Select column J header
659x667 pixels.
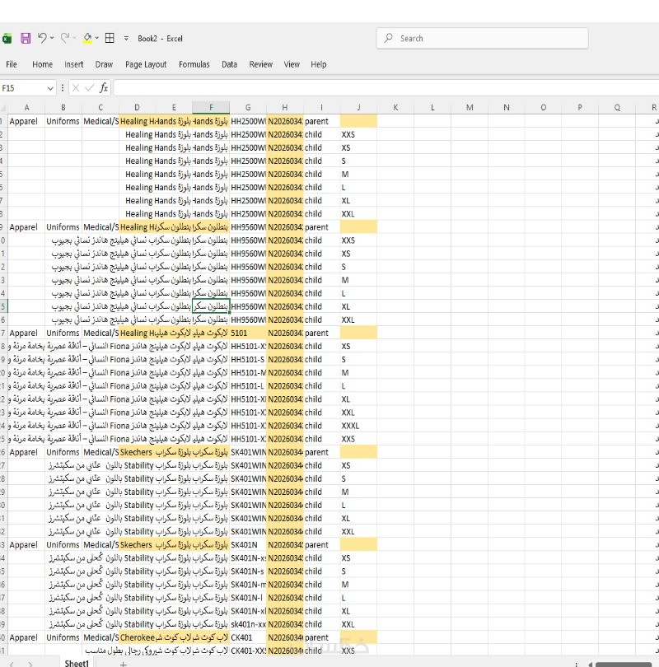[358, 108]
